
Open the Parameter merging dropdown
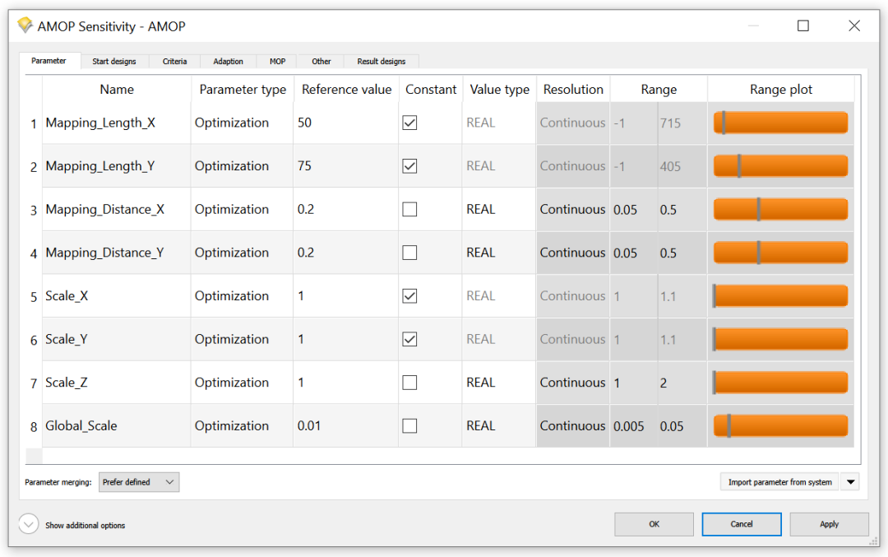click(139, 482)
